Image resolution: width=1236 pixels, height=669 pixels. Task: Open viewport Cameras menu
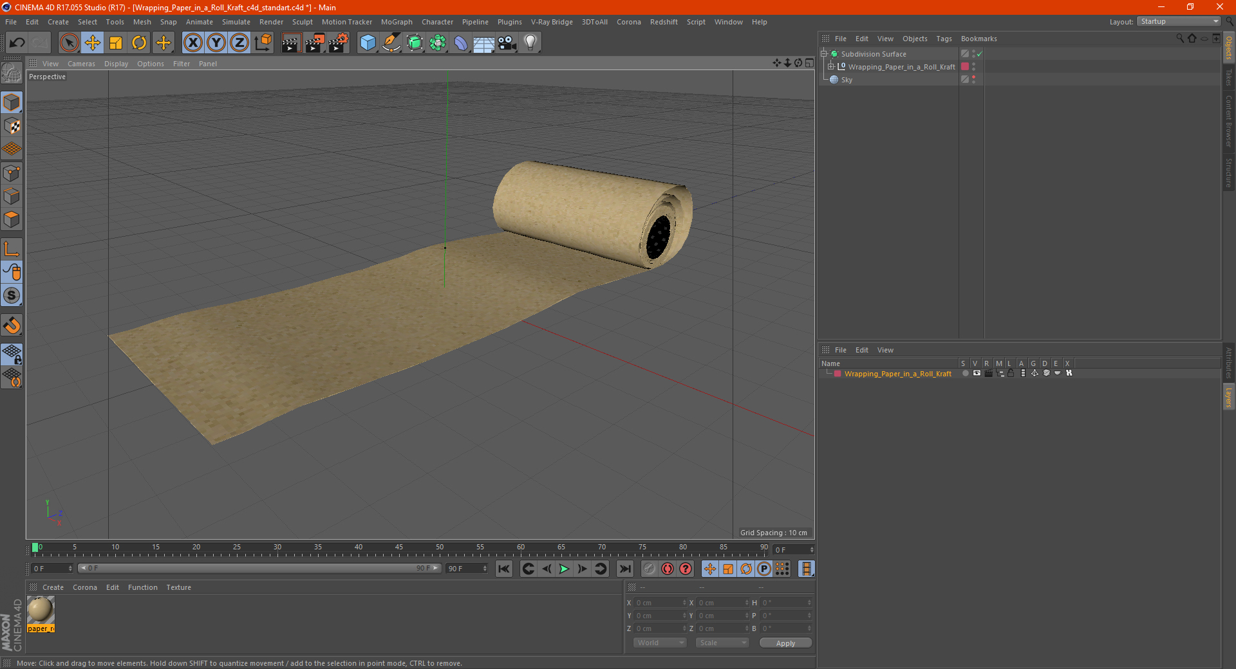(x=81, y=64)
